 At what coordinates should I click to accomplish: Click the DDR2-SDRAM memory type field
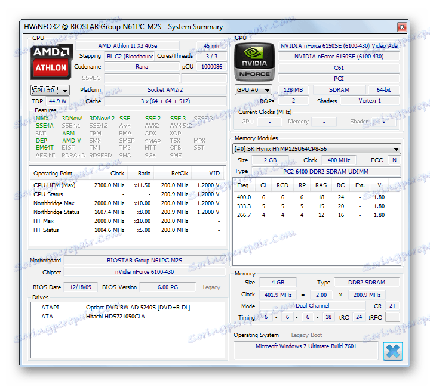coord(367,283)
